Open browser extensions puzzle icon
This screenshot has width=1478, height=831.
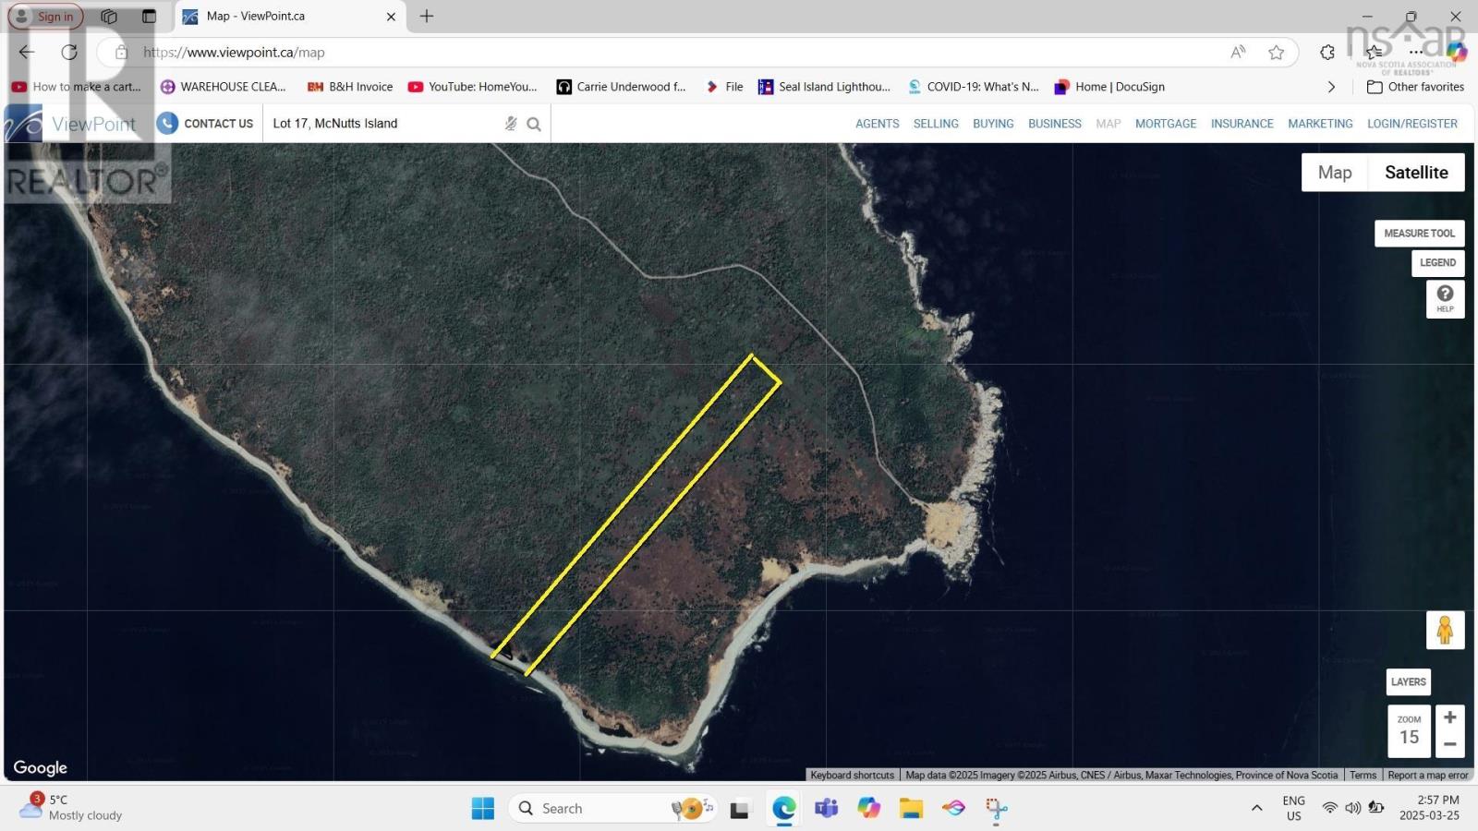coord(1327,53)
